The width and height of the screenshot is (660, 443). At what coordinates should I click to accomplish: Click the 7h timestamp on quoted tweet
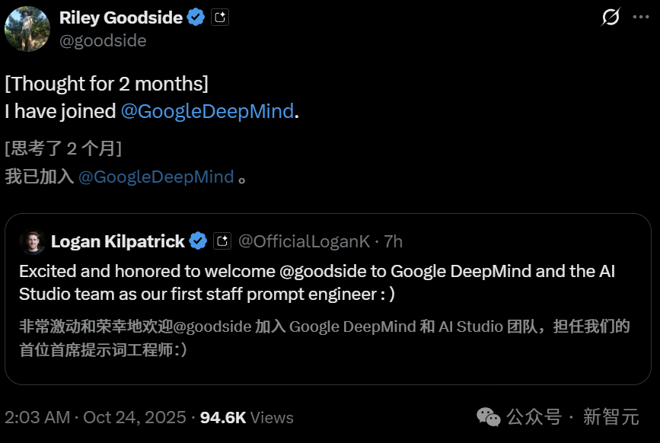(393, 241)
